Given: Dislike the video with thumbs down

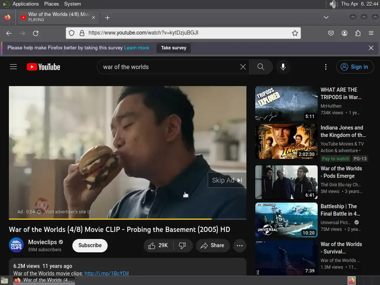Looking at the screenshot, I should (x=183, y=246).
